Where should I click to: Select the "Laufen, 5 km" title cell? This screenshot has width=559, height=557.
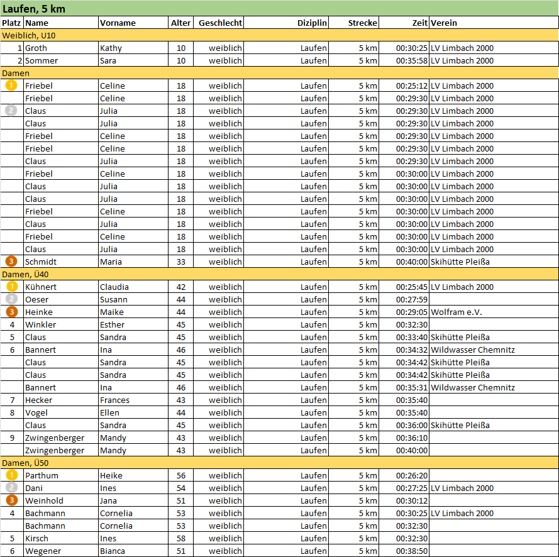click(x=34, y=9)
